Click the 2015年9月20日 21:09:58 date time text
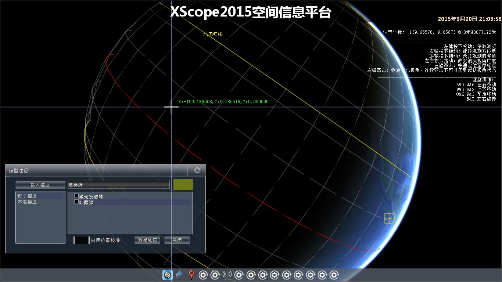 [470, 19]
